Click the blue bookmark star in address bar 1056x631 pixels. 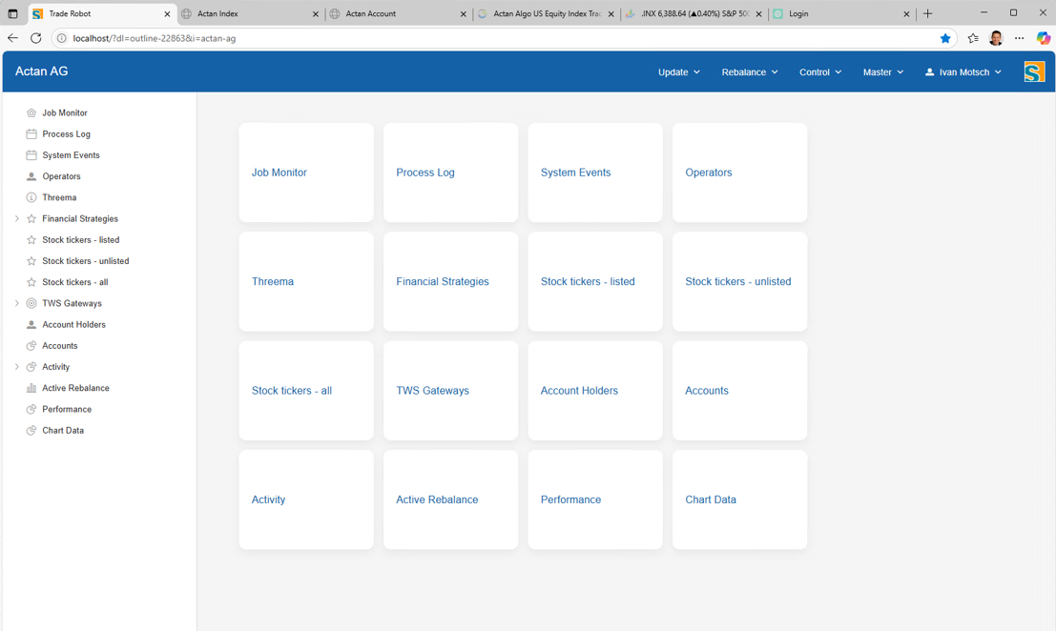945,38
